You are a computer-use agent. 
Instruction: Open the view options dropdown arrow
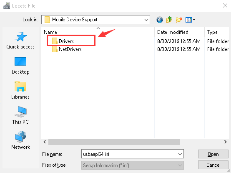pyautogui.click(x=194, y=20)
